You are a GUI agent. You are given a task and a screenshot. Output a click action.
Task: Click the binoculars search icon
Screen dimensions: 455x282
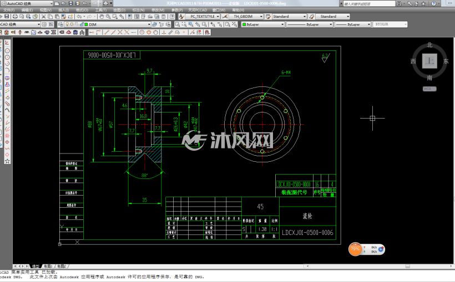tap(400, 3)
